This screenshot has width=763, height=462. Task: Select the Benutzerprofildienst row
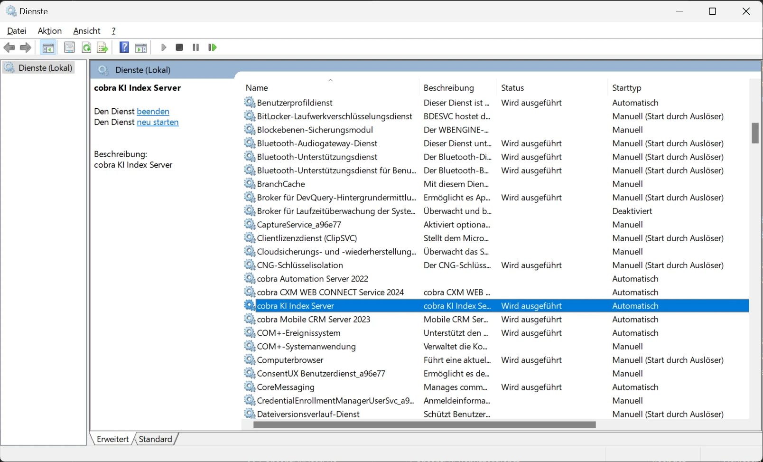click(496, 103)
